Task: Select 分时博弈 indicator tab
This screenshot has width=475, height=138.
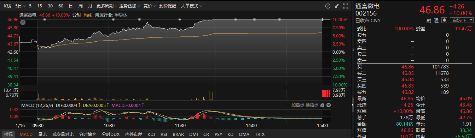Action: pos(88,134)
